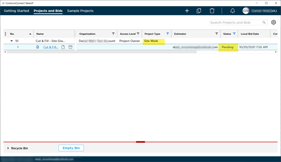Click the duplicate project icon in the header
The height and width of the screenshot is (162, 281).
[x=199, y=11]
